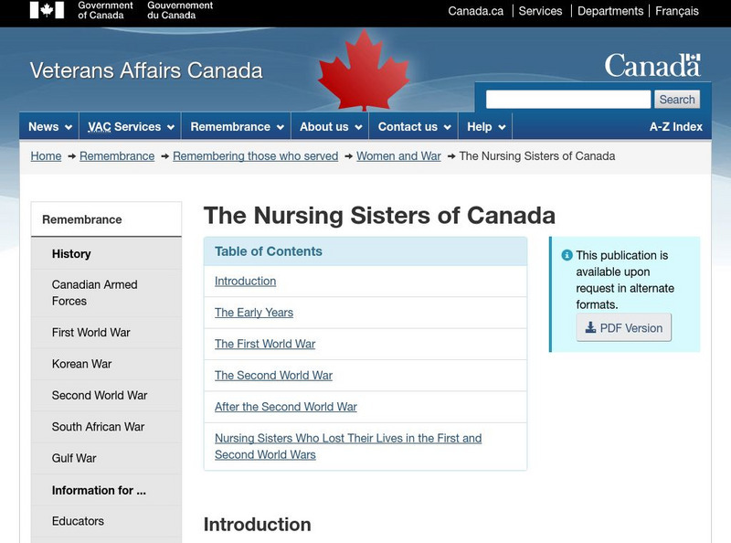
Task: Open the Departments menu at top
Action: [610, 11]
